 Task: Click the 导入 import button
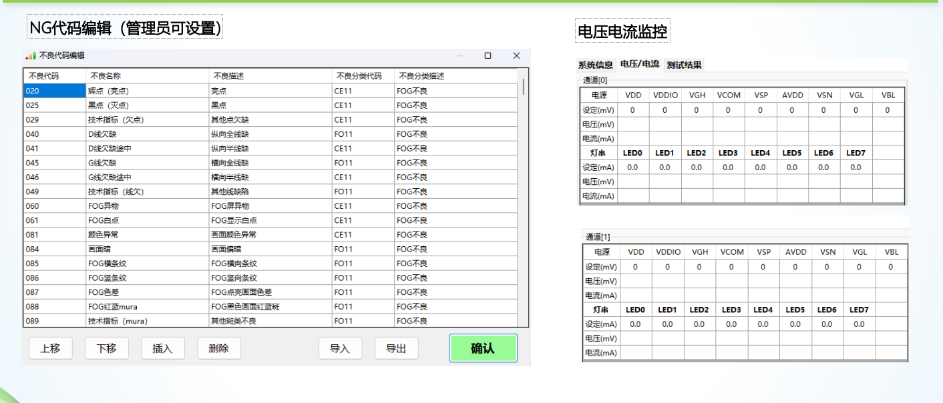coord(340,348)
